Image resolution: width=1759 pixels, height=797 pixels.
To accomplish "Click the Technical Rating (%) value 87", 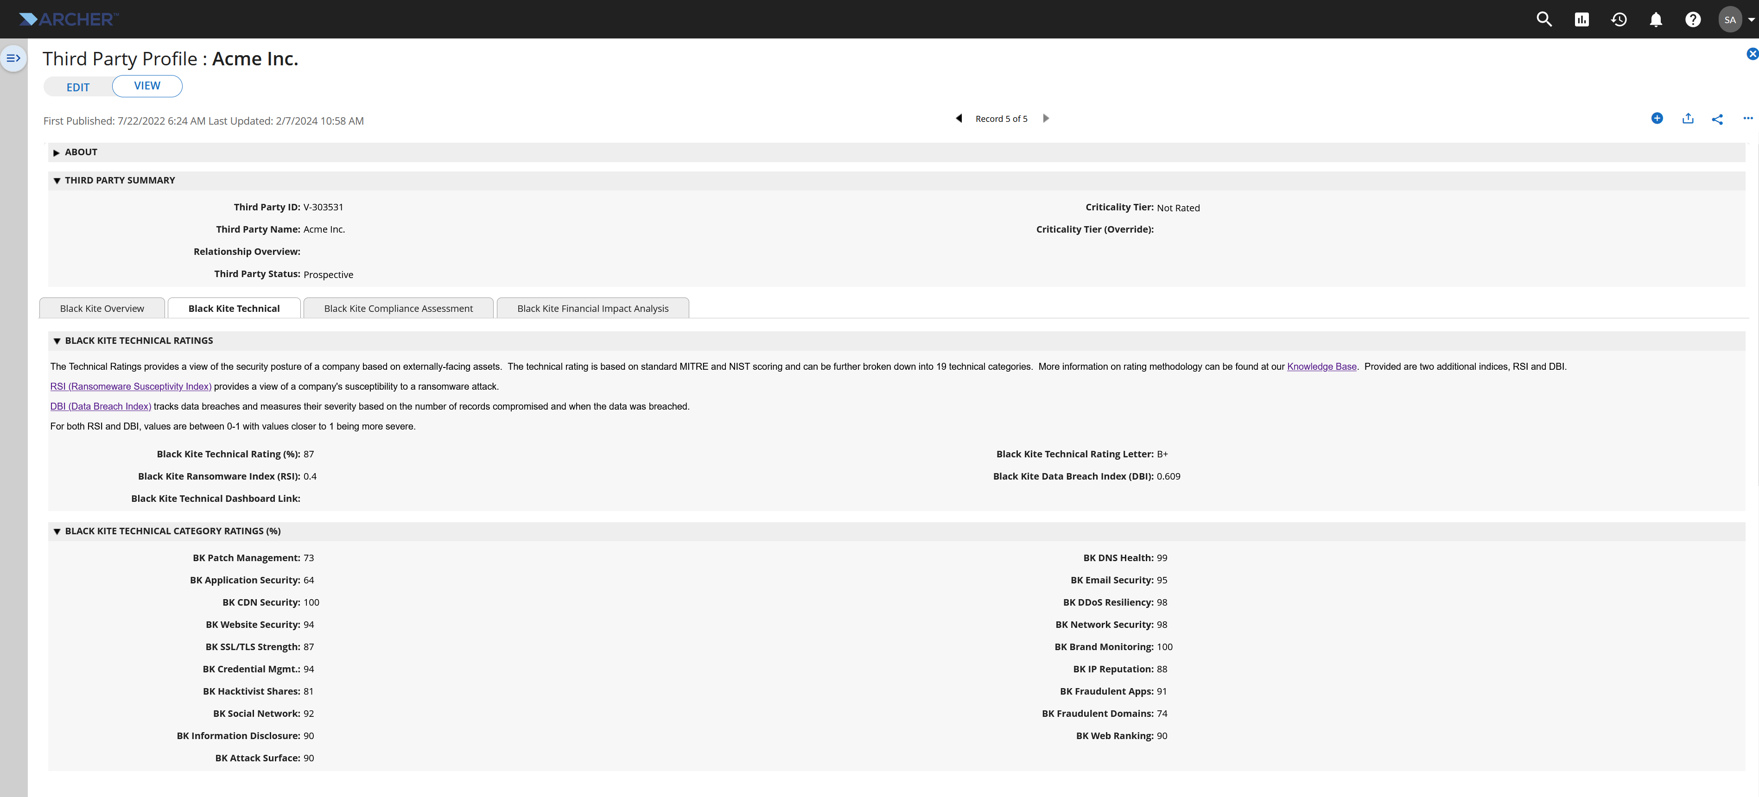I will (x=309, y=455).
